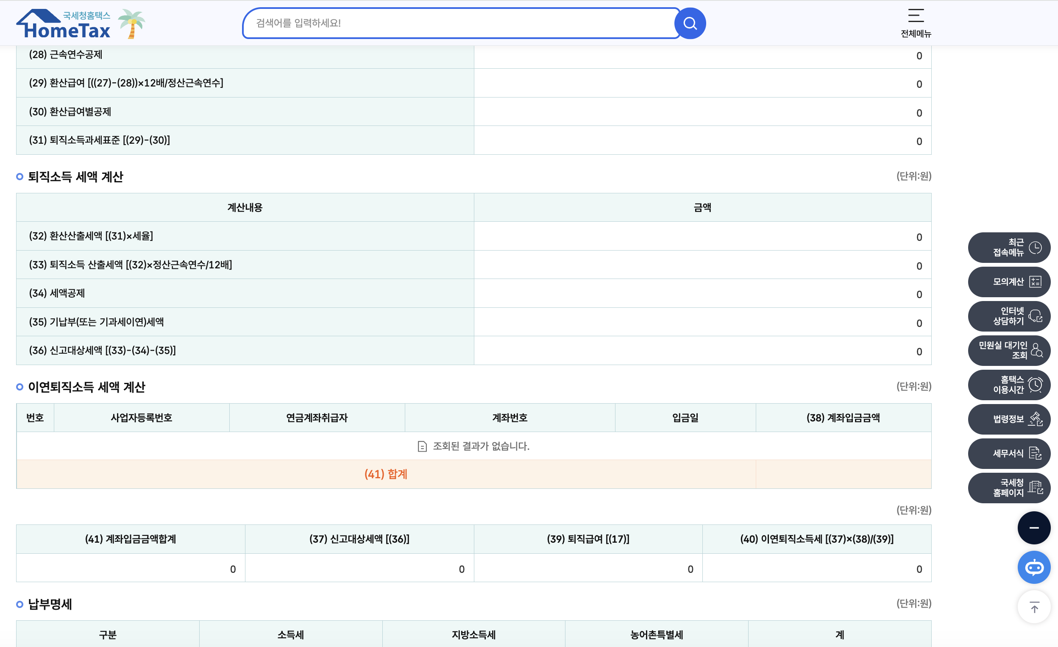Open 법령정보 quick menu
Image resolution: width=1058 pixels, height=647 pixels.
click(x=1009, y=419)
